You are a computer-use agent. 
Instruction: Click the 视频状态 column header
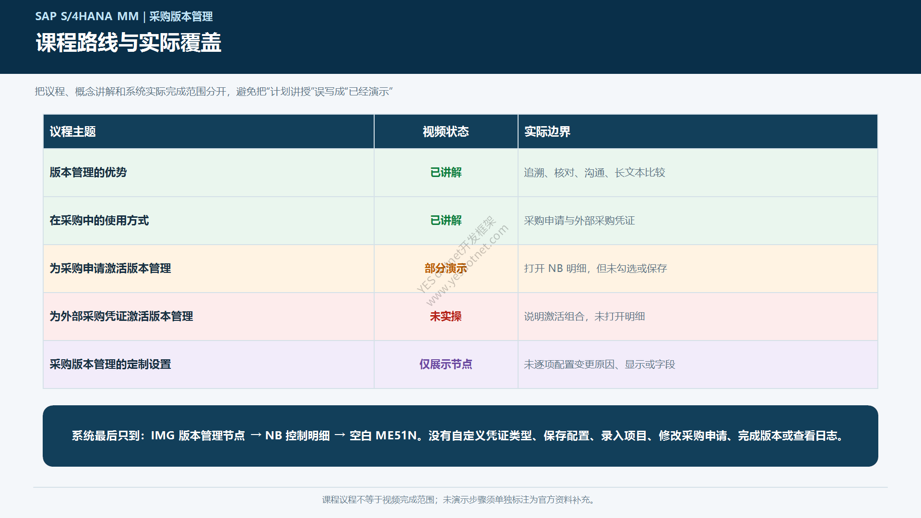click(446, 131)
